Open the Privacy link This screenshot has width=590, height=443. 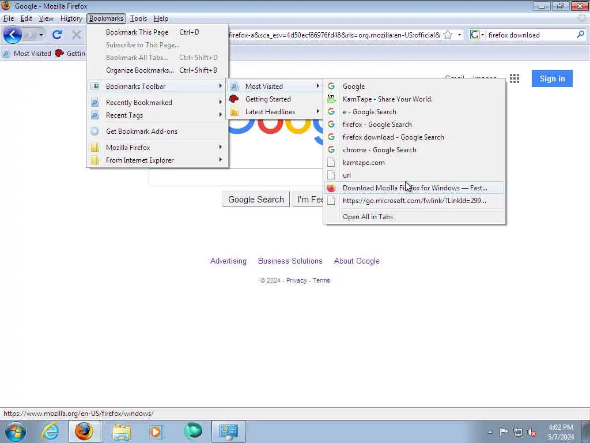(297, 281)
